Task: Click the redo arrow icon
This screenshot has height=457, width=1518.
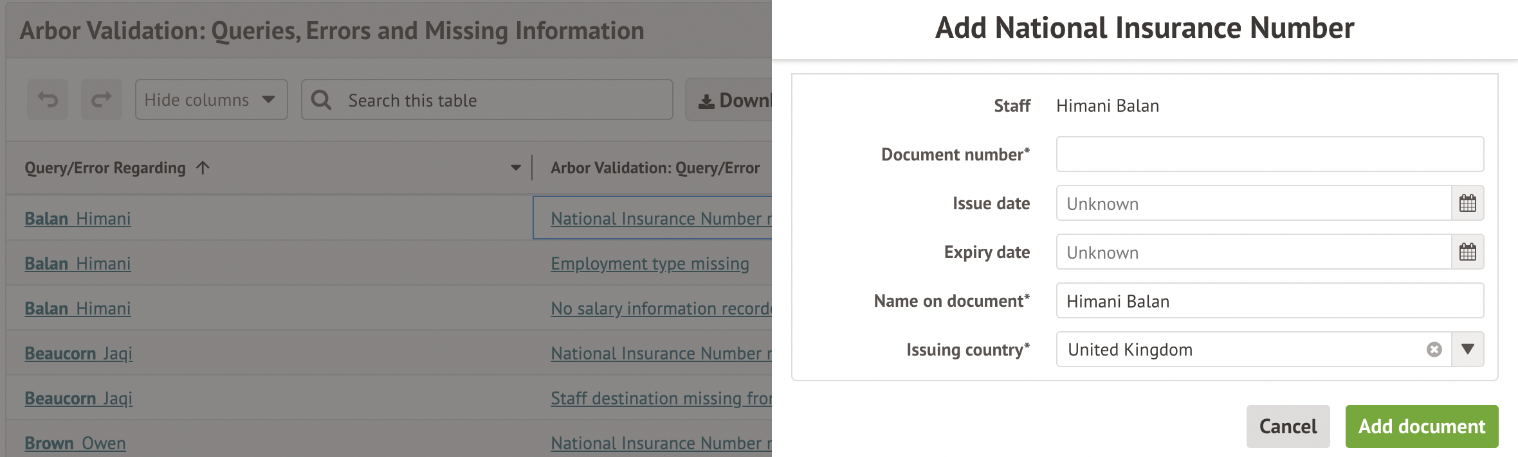Action: (x=102, y=99)
